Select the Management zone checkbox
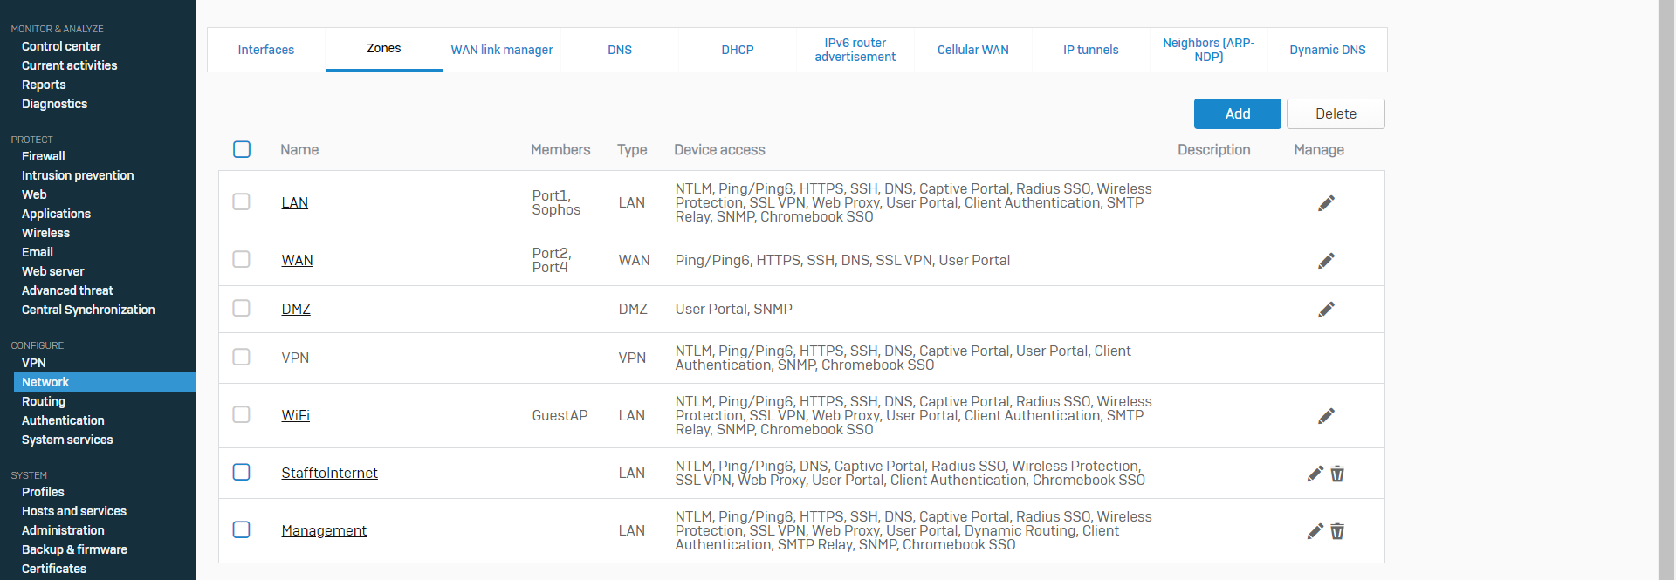 [242, 529]
